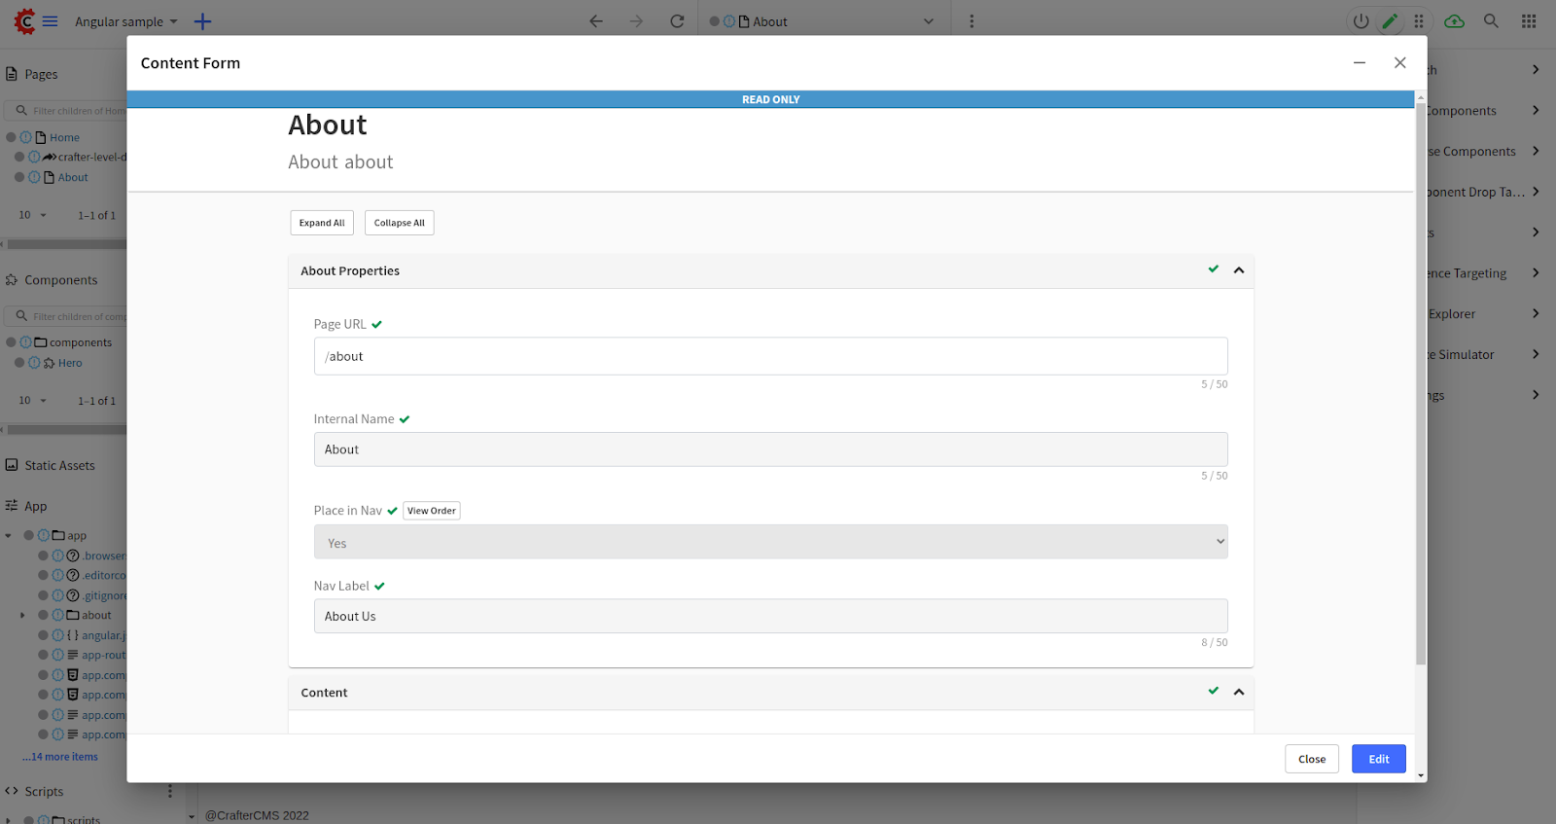
Task: Open the Place in Nav dropdown
Action: 770,543
